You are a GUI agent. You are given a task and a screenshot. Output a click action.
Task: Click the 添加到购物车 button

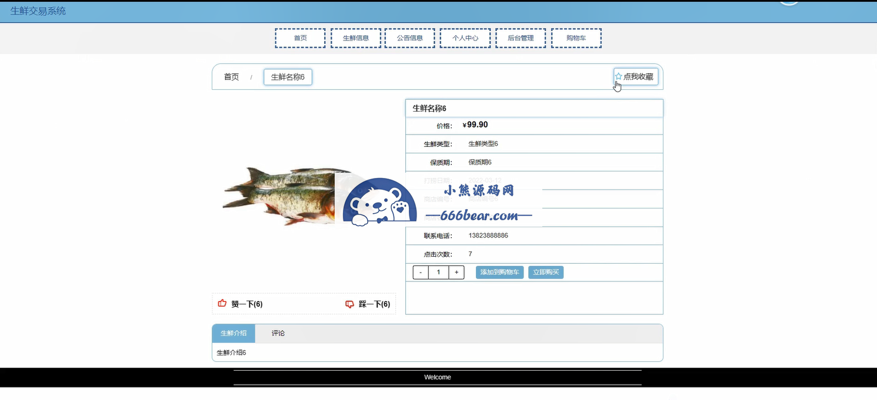coord(499,272)
